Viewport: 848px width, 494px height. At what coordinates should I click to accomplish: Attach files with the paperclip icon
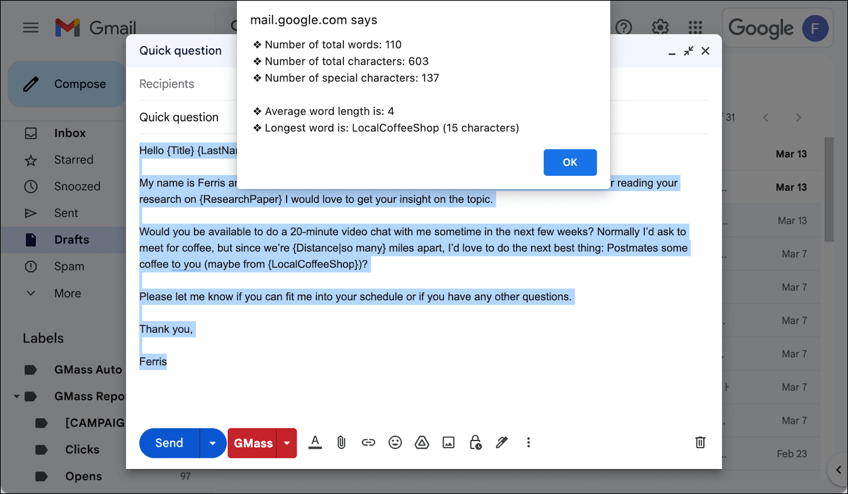[341, 443]
